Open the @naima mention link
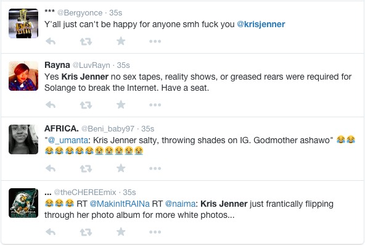The width and height of the screenshot is (365, 245). pos(180,204)
